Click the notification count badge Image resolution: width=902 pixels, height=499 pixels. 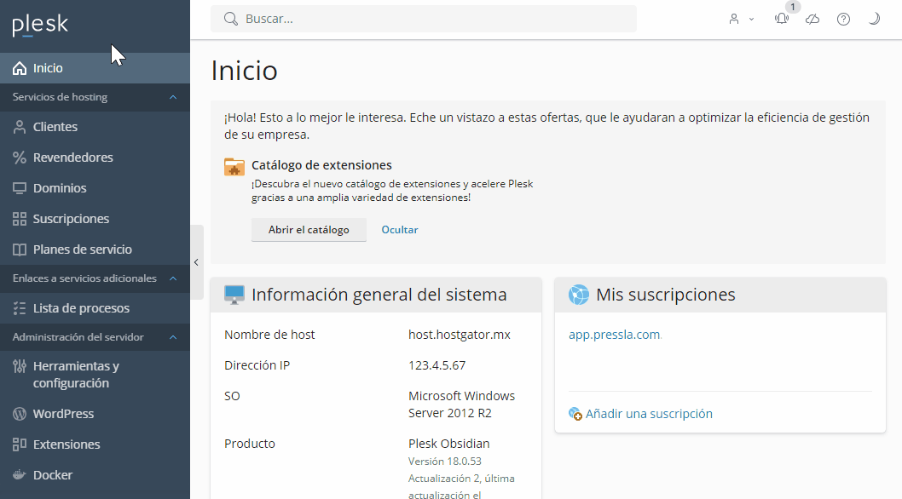point(793,7)
